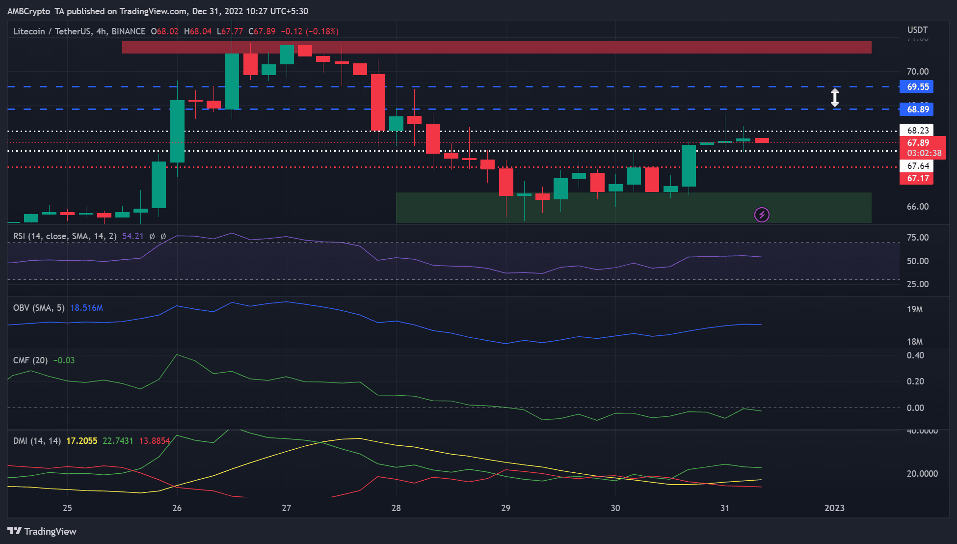This screenshot has height=544, width=957.
Task: Click the RSI 50.00 axis label
Action: [917, 261]
